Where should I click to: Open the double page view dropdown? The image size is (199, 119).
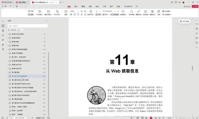[x=106, y=15]
